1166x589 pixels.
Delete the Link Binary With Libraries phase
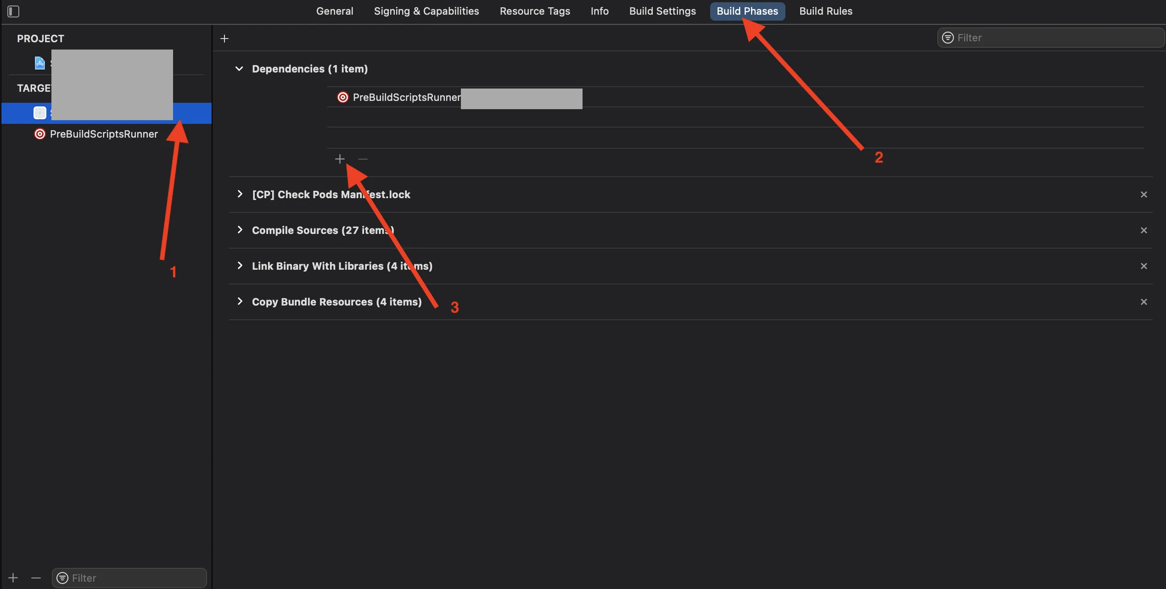pyautogui.click(x=1144, y=266)
